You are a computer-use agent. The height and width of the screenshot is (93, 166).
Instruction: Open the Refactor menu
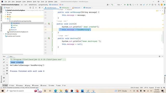click(x=29, y=2)
